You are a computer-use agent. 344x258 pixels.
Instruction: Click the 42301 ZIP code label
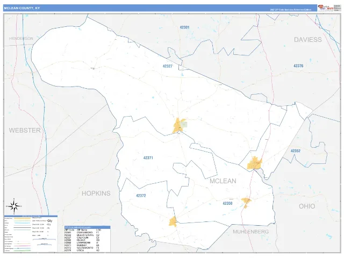[x=184, y=27]
